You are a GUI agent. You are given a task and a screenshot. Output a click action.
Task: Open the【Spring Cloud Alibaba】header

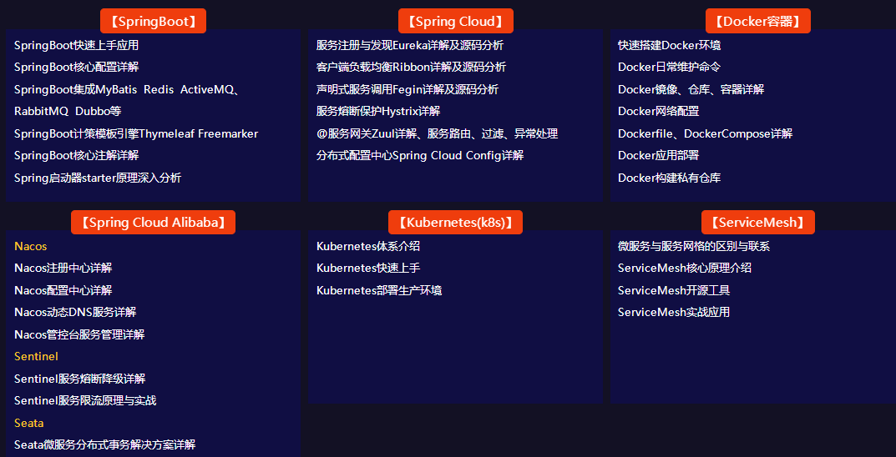(153, 222)
